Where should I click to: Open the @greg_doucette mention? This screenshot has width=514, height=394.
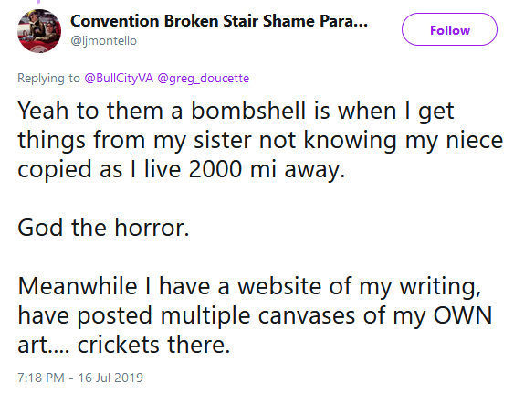pyautogui.click(x=204, y=78)
